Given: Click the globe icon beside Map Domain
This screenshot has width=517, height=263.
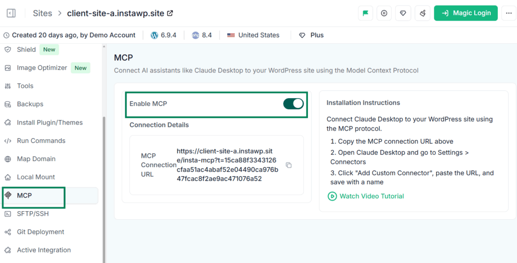Looking at the screenshot, I should click(x=8, y=159).
